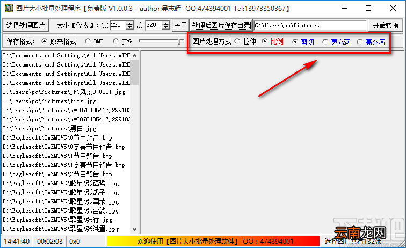Image resolution: width=406 pixels, height=248 pixels.
Task: Click the JPG quality slider handle
Action: [x=182, y=41]
